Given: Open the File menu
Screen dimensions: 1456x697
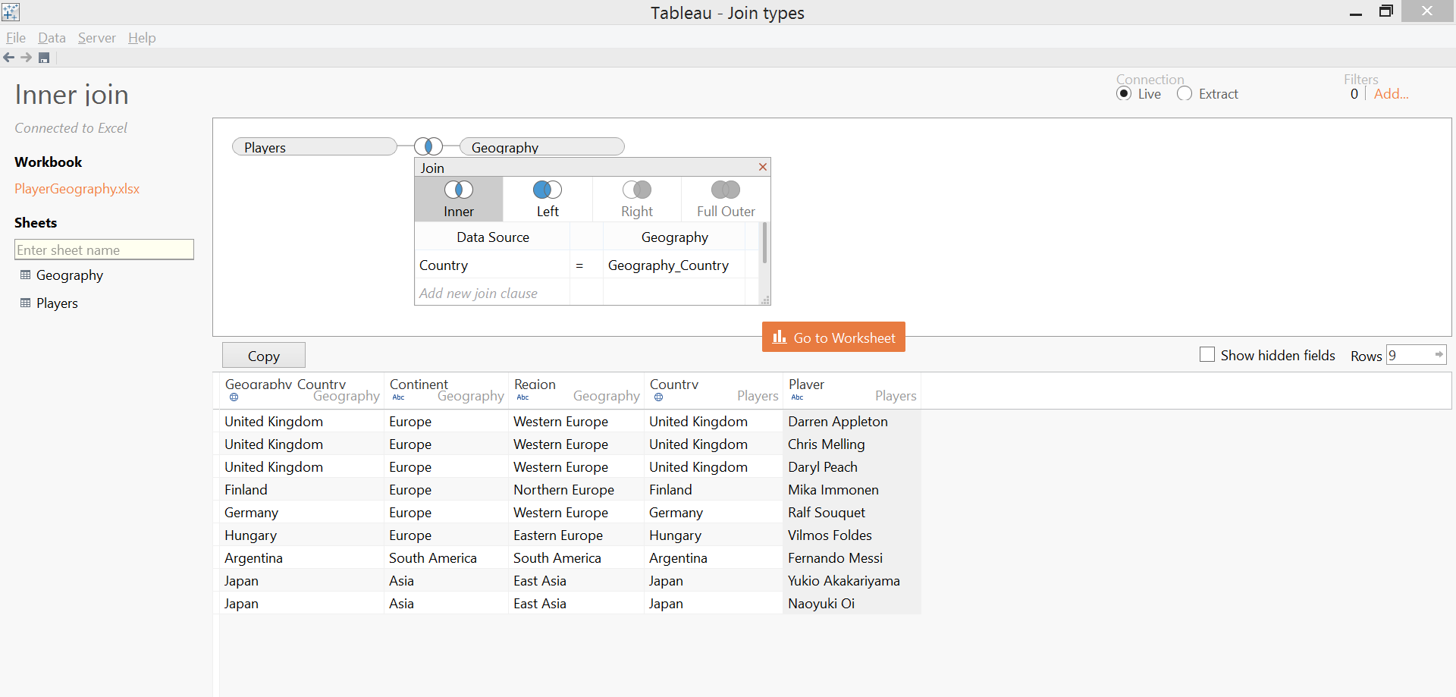Looking at the screenshot, I should [x=16, y=38].
